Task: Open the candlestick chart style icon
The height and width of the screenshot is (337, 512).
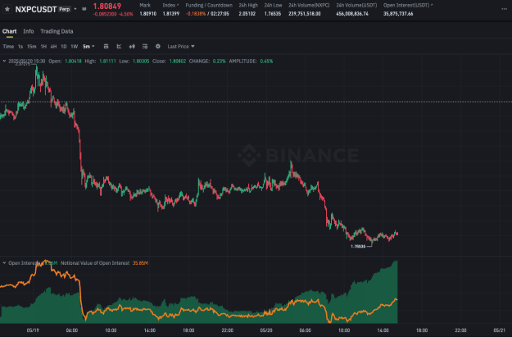Action: tap(132, 47)
